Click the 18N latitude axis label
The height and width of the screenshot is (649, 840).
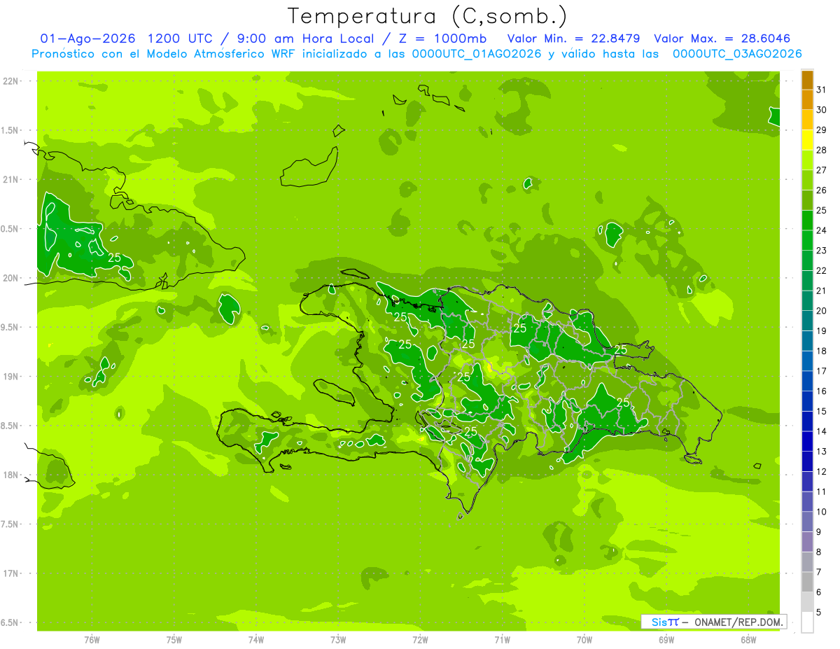(x=11, y=475)
